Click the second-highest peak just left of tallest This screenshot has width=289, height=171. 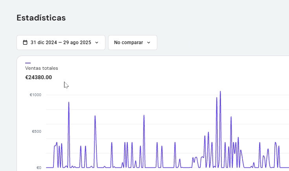(217, 98)
